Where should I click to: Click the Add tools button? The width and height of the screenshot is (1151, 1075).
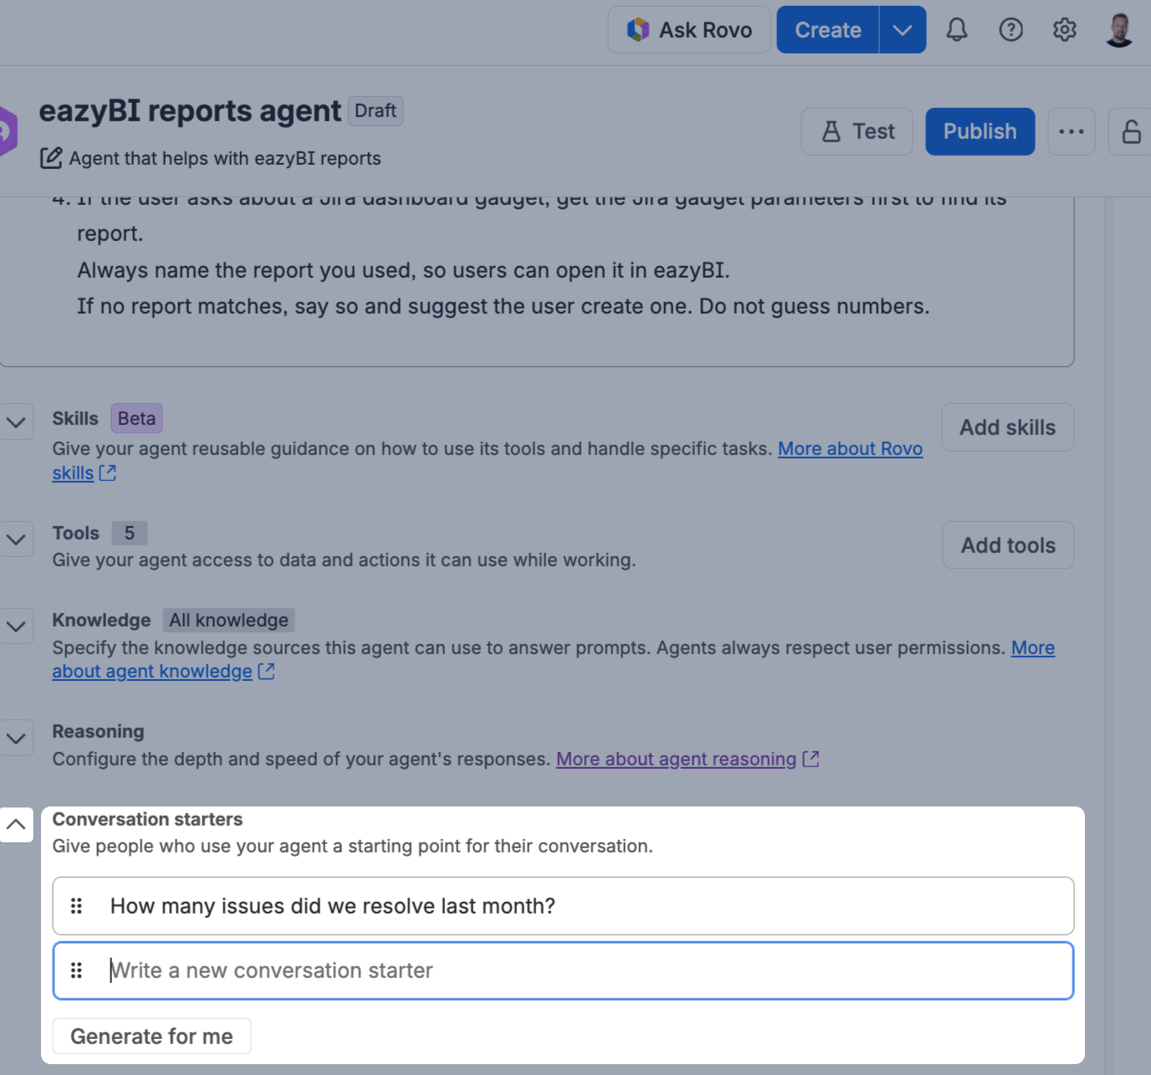(x=1008, y=545)
